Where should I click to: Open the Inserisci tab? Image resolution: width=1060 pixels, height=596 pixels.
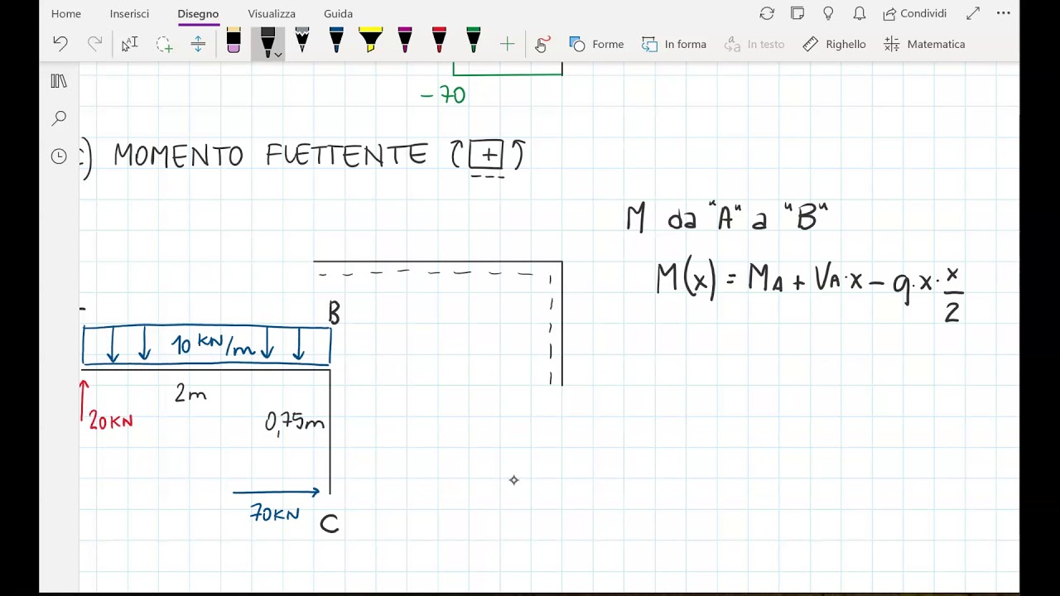pos(129,13)
